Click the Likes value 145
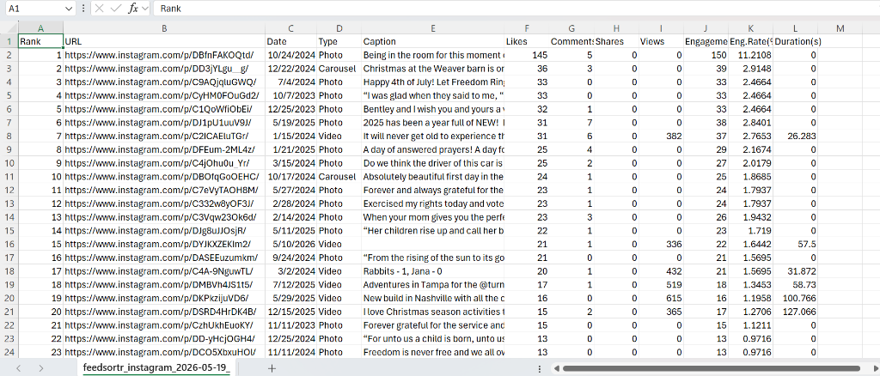Image resolution: width=880 pixels, height=376 pixels. click(x=527, y=55)
